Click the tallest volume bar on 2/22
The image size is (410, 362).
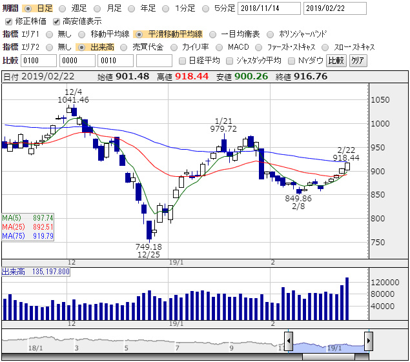347,299
